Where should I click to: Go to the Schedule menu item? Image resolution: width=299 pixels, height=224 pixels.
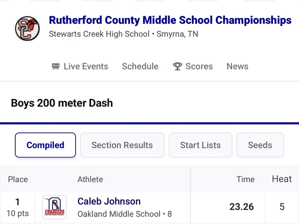tap(140, 66)
